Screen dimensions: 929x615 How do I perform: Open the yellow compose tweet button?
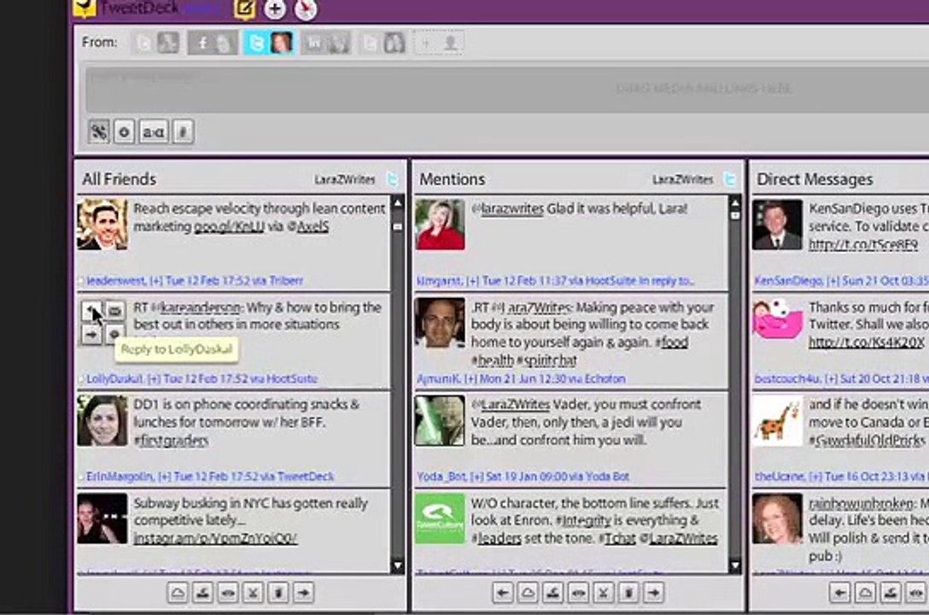coord(244,9)
